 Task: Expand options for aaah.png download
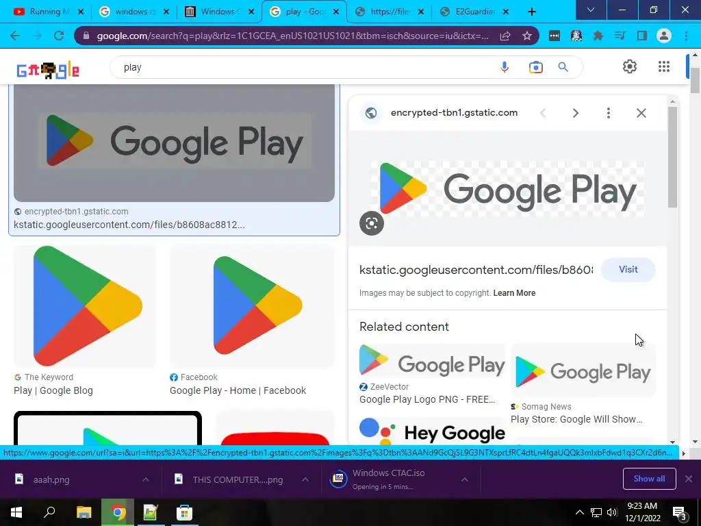pyautogui.click(x=146, y=479)
